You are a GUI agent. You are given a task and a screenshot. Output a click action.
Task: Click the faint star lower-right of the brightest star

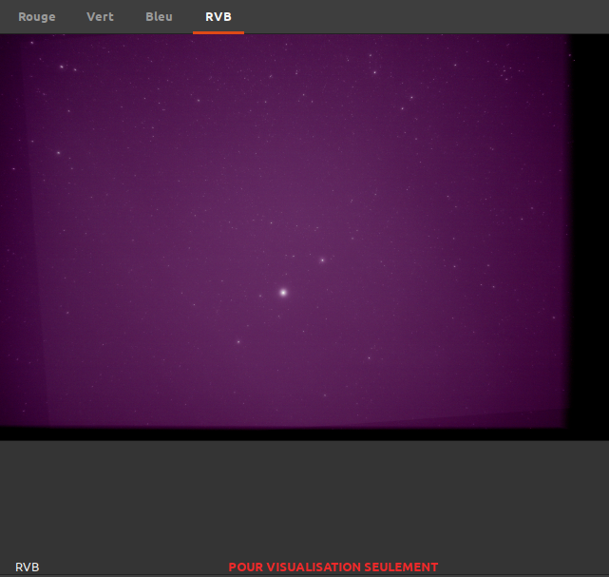369,358
